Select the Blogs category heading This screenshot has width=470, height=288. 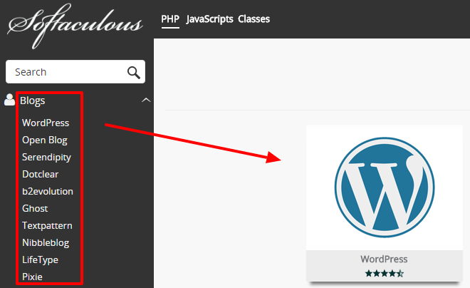point(32,101)
